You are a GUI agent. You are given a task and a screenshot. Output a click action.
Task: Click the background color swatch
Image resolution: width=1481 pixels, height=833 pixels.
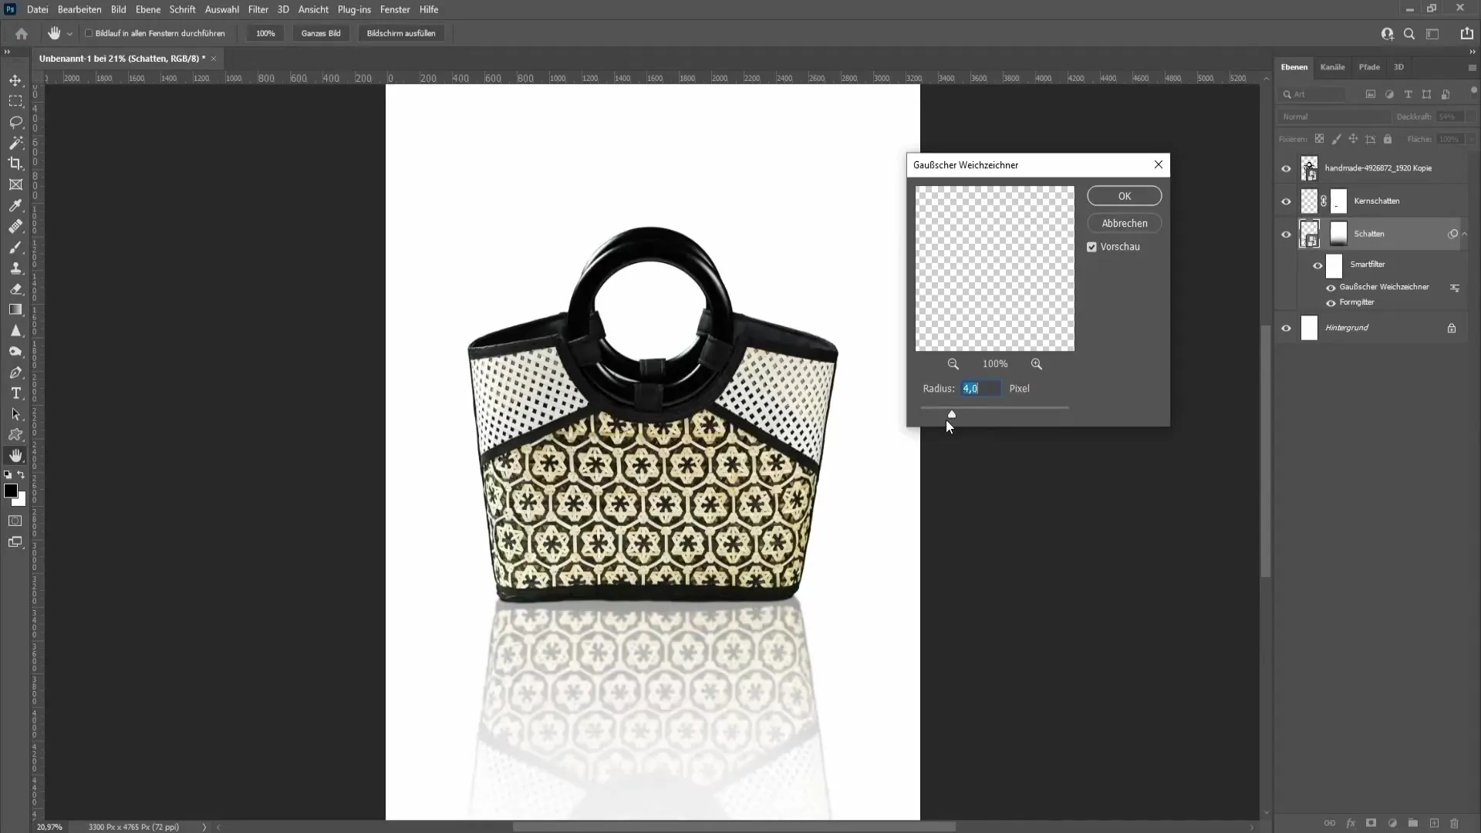click(x=21, y=501)
